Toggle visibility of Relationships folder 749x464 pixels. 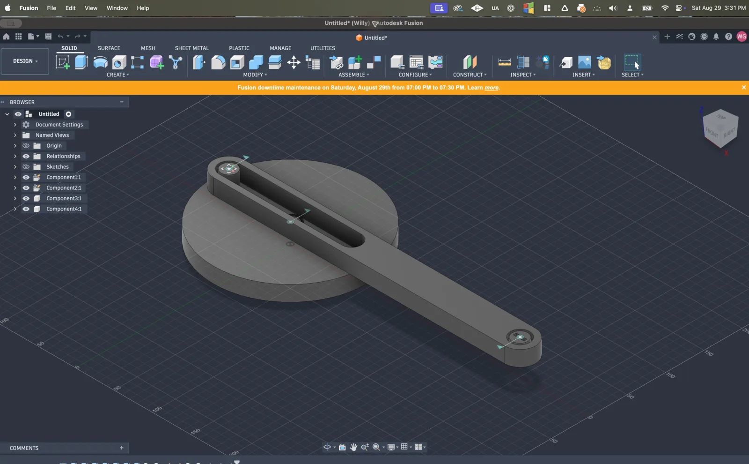click(x=26, y=156)
